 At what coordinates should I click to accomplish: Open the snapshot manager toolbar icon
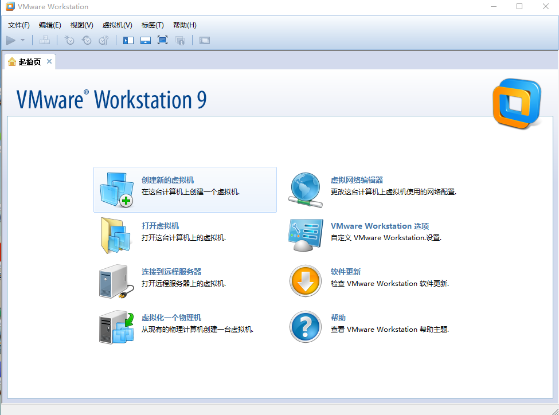point(103,40)
